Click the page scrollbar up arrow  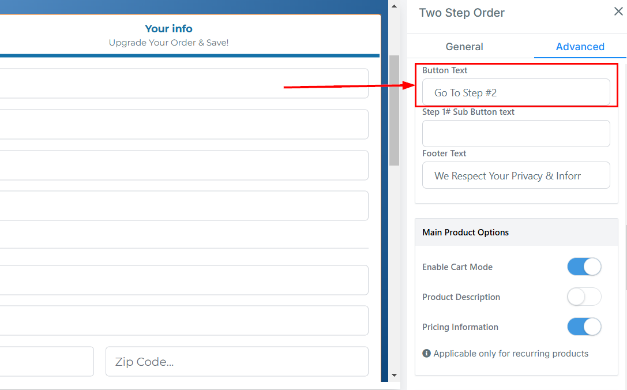point(394,7)
